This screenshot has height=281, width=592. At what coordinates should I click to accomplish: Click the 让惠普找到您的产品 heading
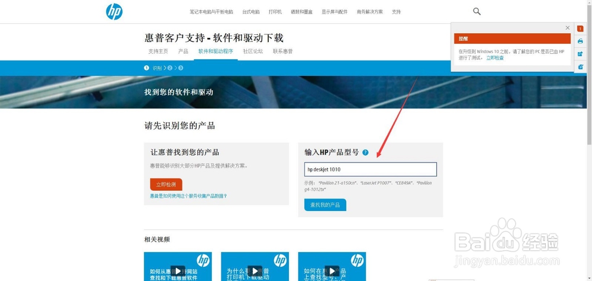pyautogui.click(x=185, y=152)
